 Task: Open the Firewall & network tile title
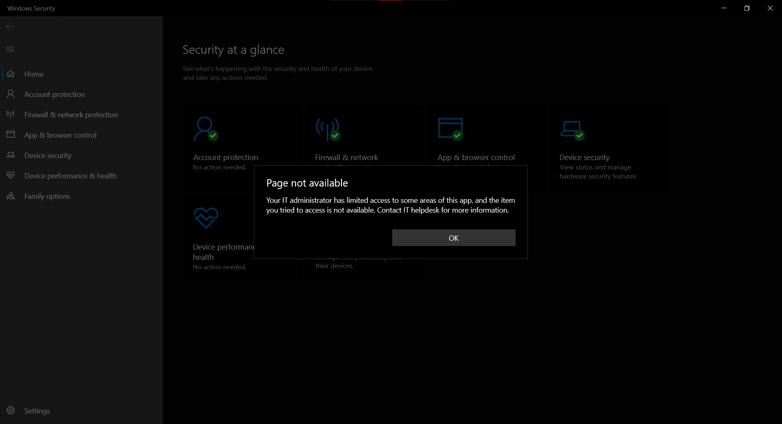(347, 158)
